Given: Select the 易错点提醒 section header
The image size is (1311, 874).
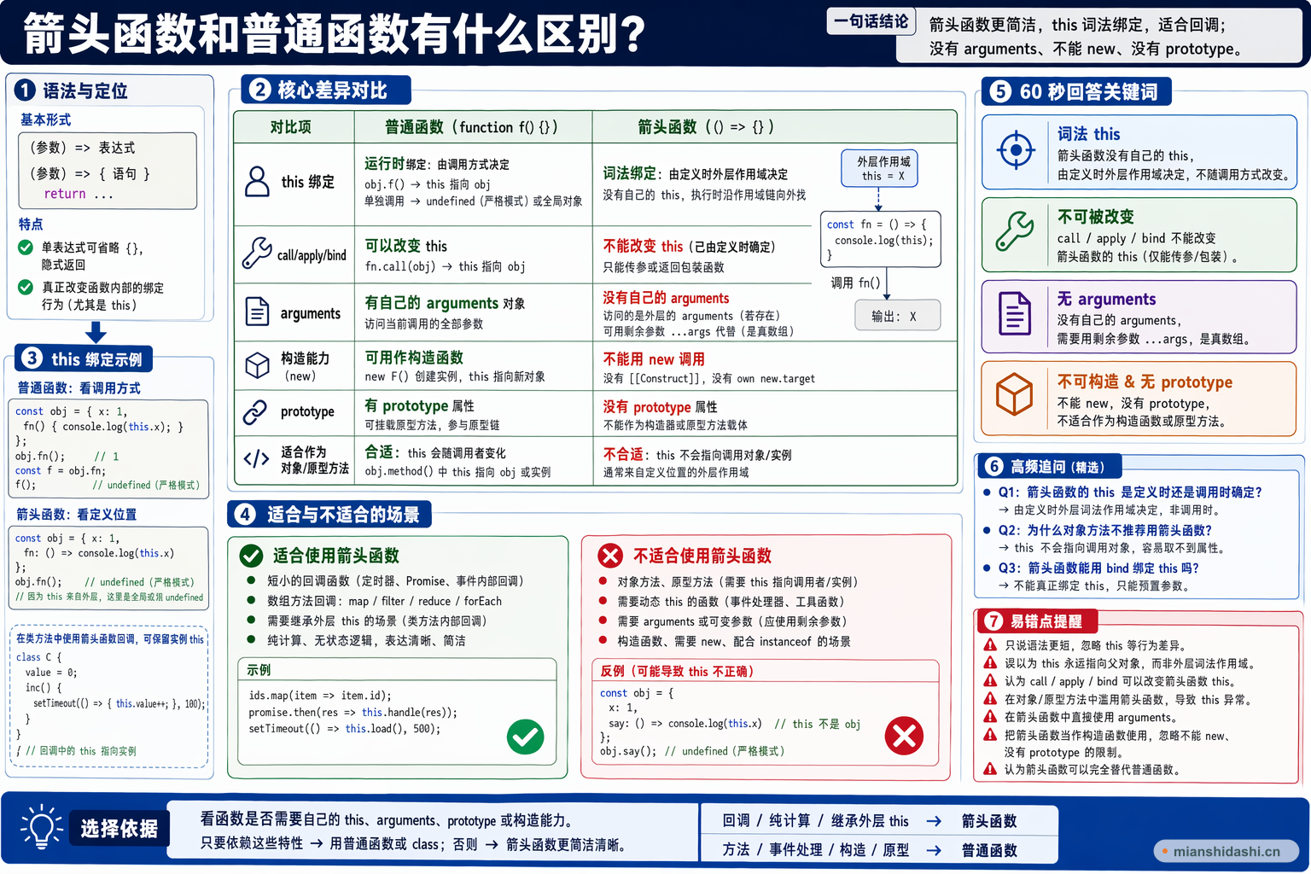Looking at the screenshot, I should [x=1035, y=621].
